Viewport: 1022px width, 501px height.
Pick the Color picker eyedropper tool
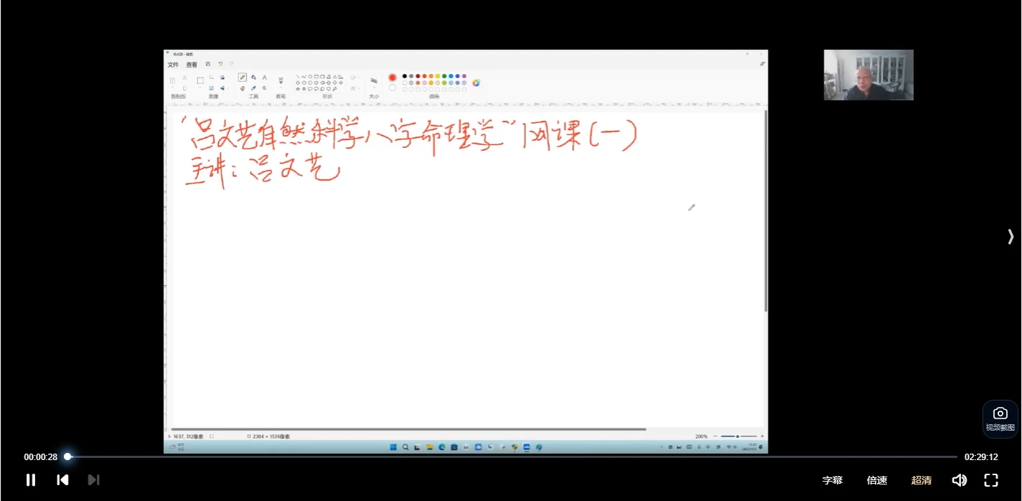click(x=253, y=88)
